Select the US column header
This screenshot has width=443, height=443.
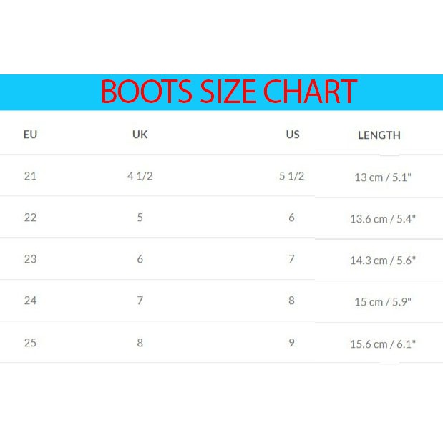coord(292,134)
